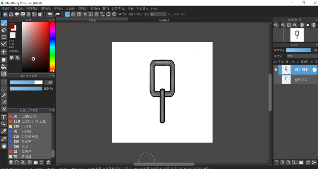Switch to the 1.png tab
318x169 pixels.
pyautogui.click(x=92, y=20)
